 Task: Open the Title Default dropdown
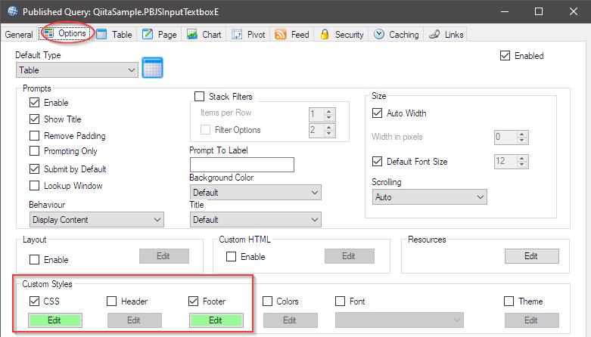coord(256,220)
